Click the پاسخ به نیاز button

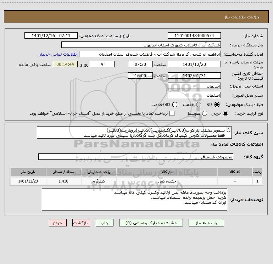pyautogui.click(x=206, y=223)
